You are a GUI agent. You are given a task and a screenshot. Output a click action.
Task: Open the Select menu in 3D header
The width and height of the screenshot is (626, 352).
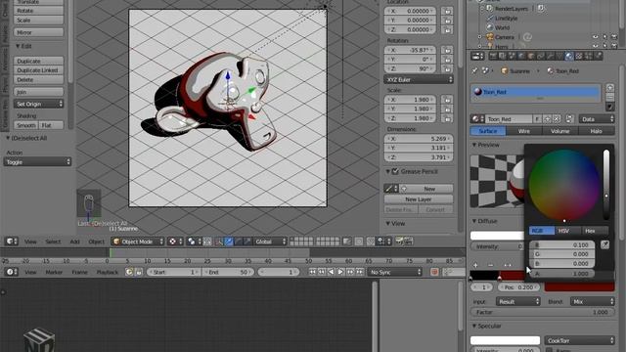(53, 242)
